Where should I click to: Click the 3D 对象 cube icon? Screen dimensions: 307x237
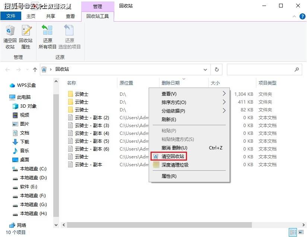tap(15, 106)
